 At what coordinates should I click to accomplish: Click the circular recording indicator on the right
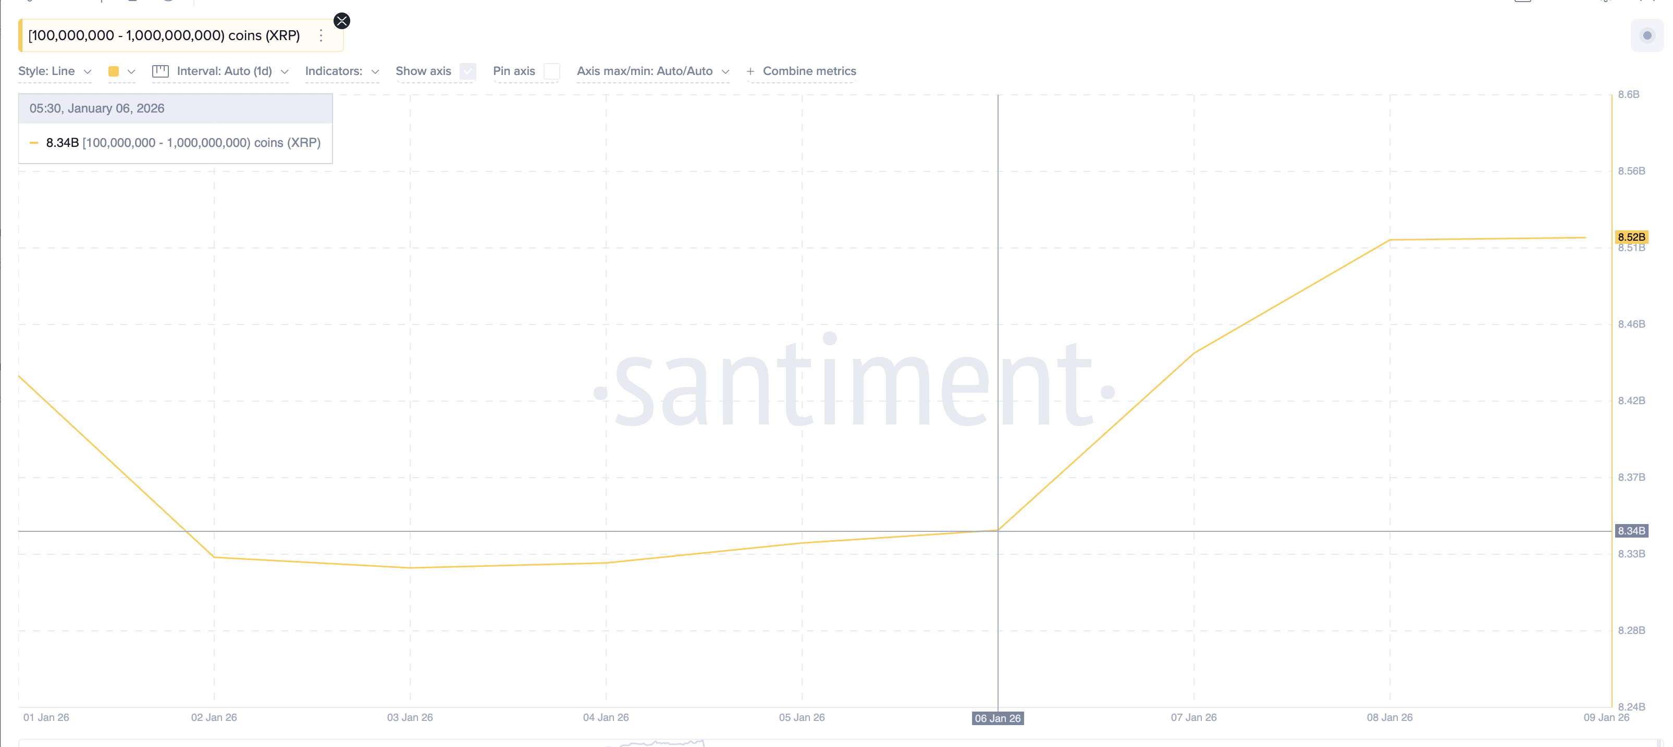(1647, 37)
